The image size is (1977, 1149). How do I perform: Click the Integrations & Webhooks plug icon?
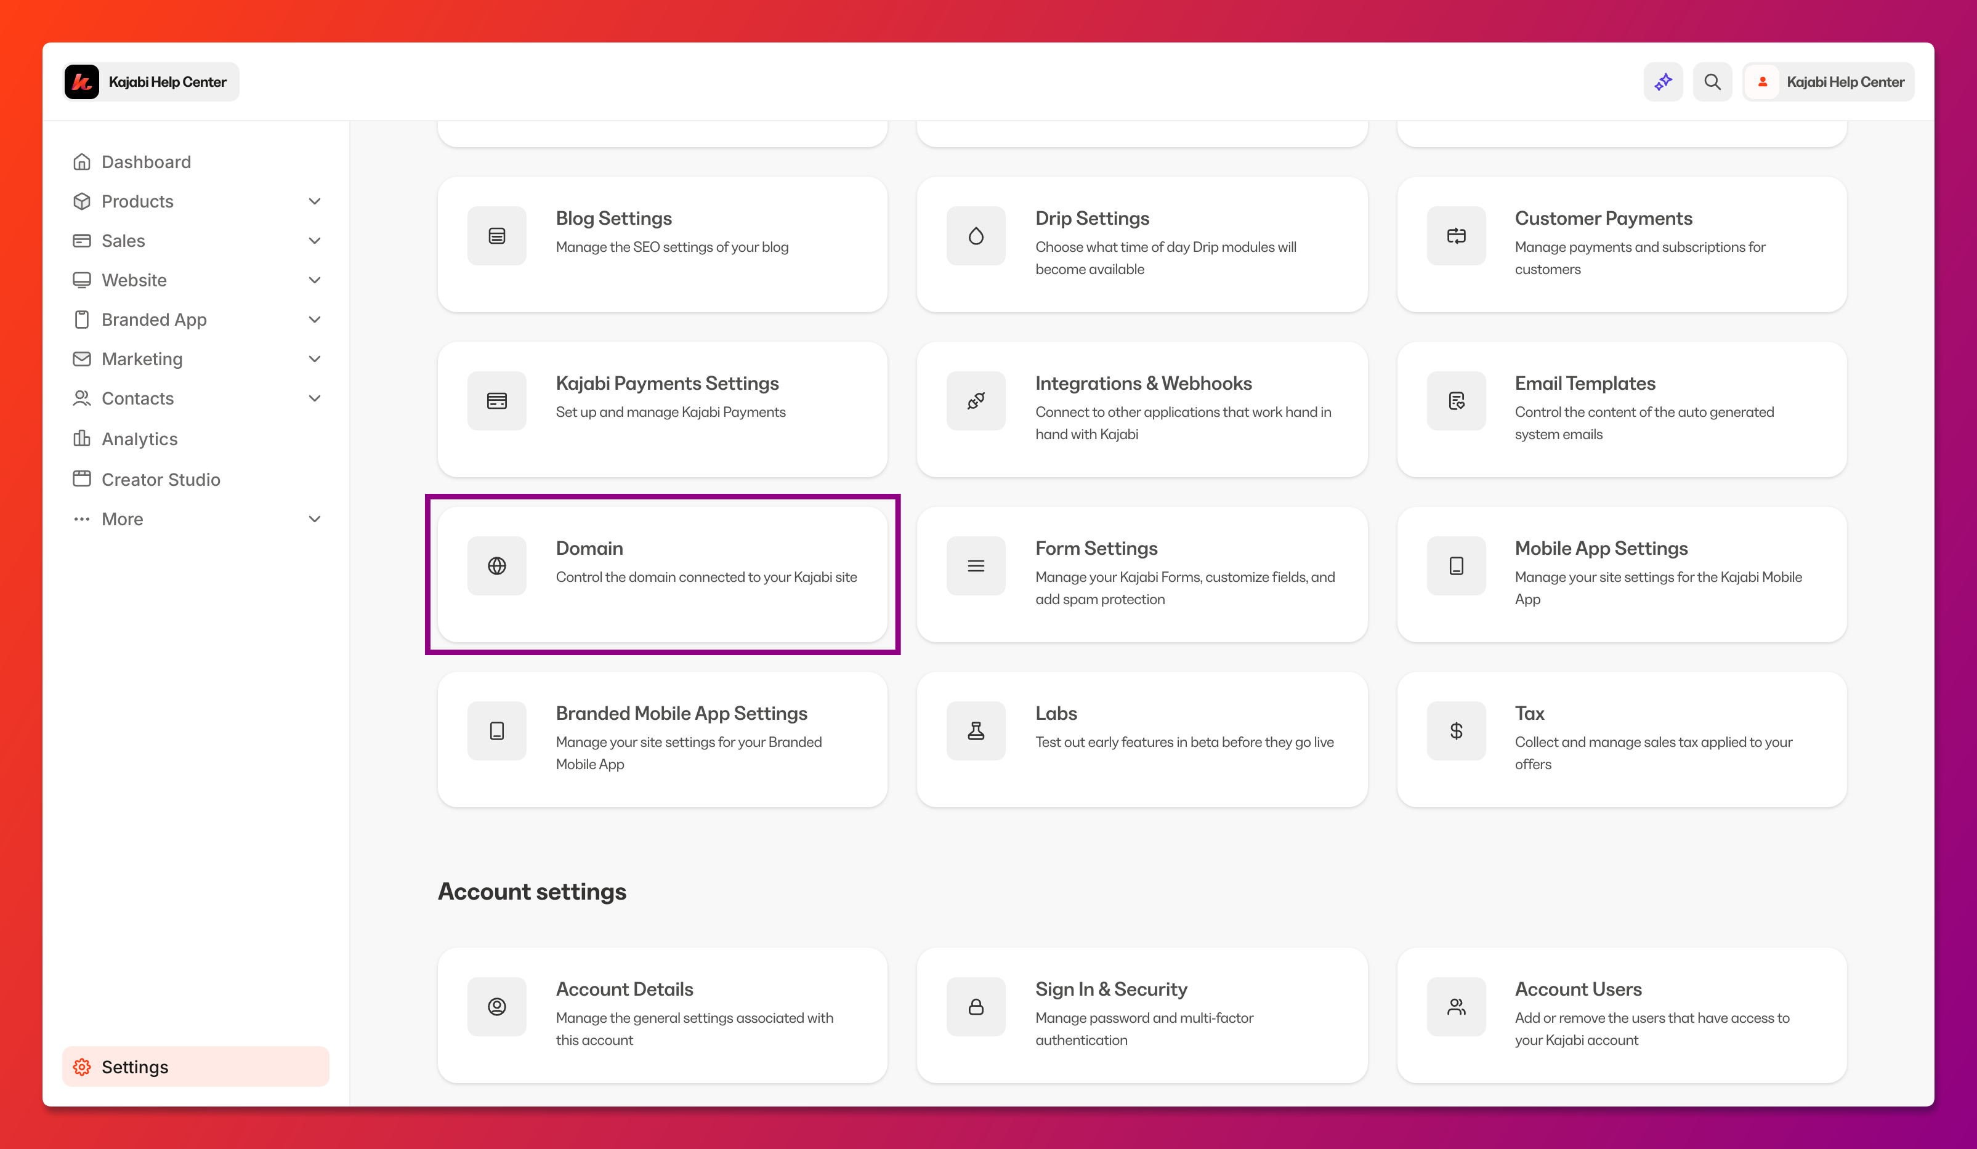coord(976,401)
